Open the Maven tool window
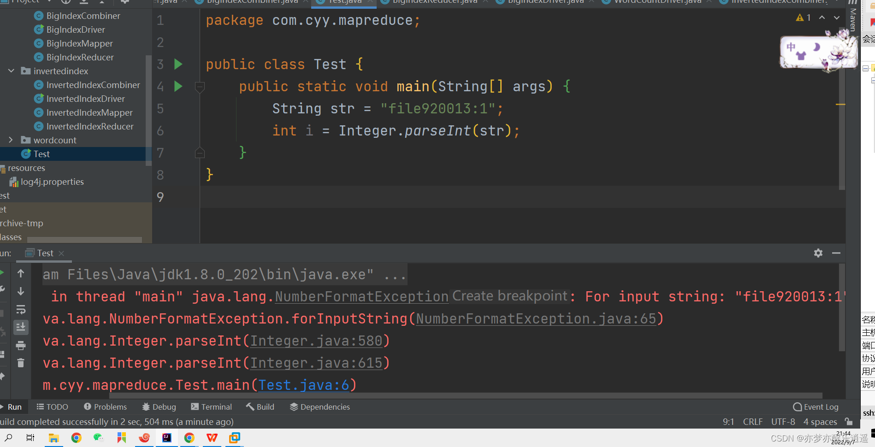This screenshot has width=875, height=447. [853, 16]
